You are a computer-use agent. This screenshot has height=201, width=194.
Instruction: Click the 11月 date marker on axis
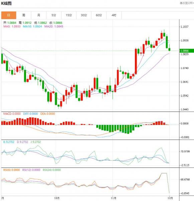pyautogui.click(x=113, y=198)
